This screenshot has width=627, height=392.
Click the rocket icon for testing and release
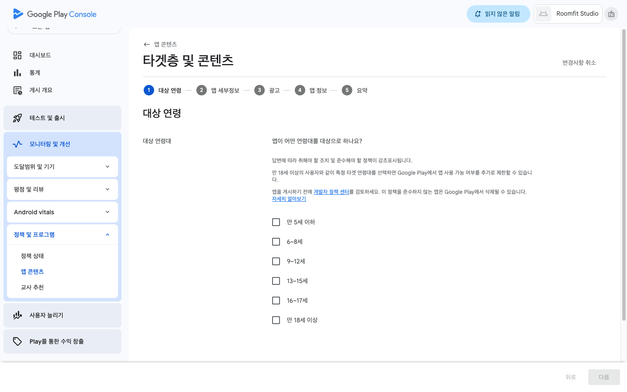pos(17,118)
